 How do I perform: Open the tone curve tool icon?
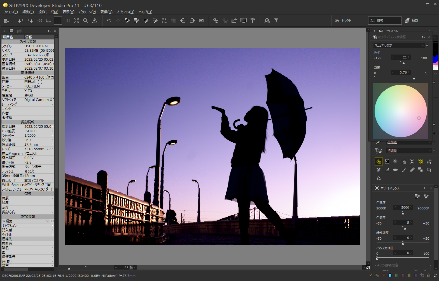coord(387,161)
